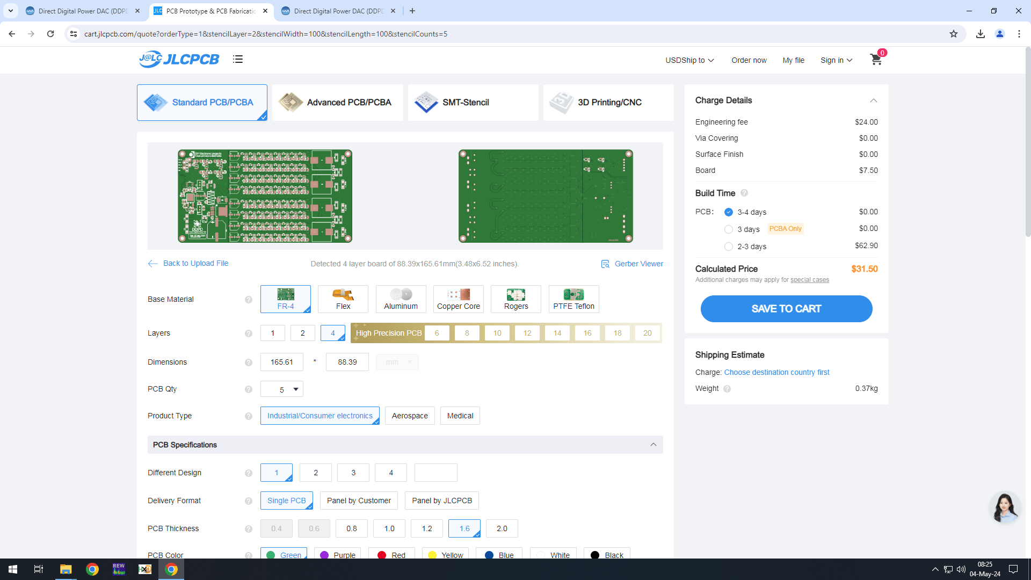Pick Blue PCB color

[499, 554]
